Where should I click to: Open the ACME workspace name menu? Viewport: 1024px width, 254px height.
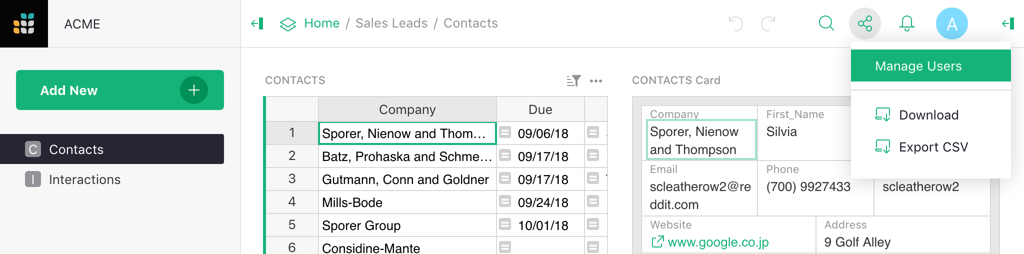82,24
